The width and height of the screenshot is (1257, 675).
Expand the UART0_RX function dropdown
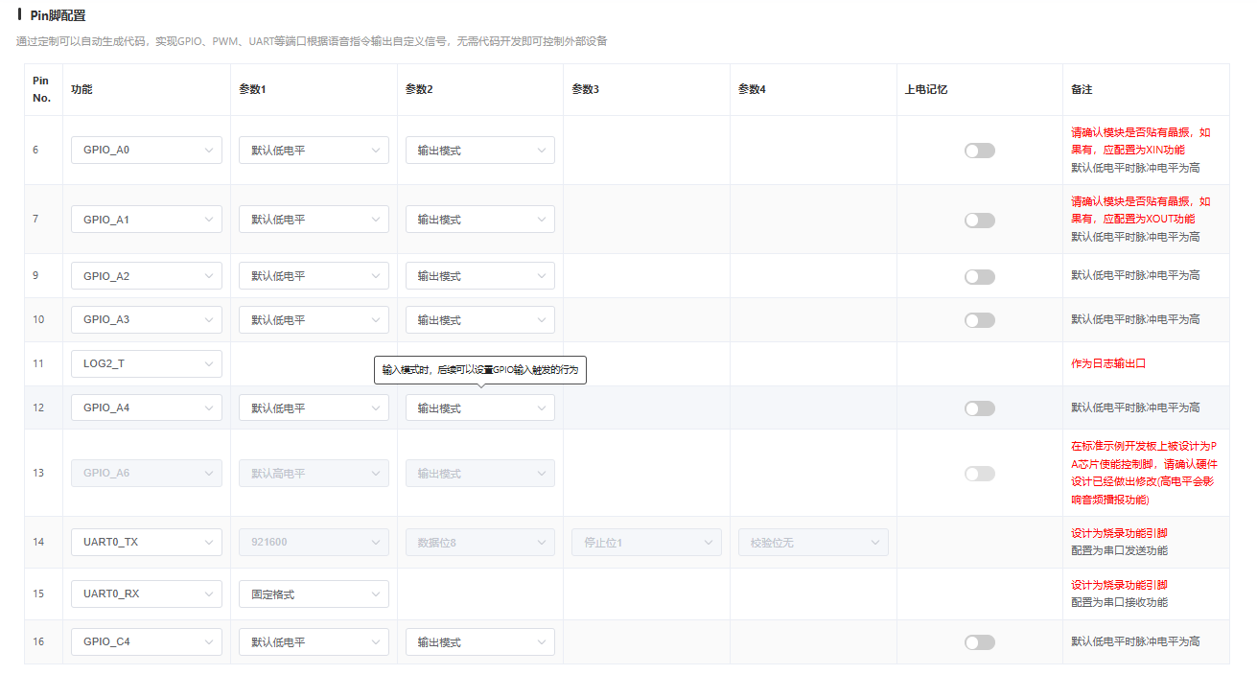point(146,594)
